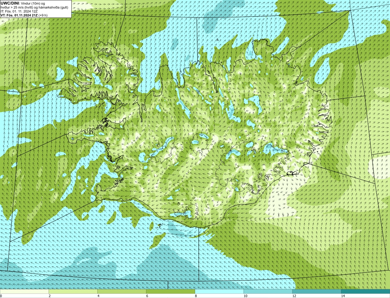The image size is (390, 298).
Task: Click the legend scale label '4'
Action: click(x=98, y=296)
